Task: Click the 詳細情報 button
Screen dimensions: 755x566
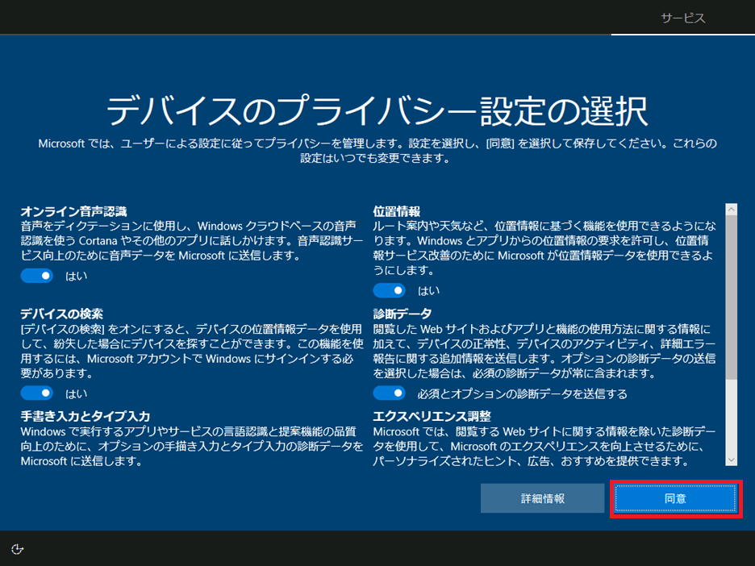Action: [543, 498]
